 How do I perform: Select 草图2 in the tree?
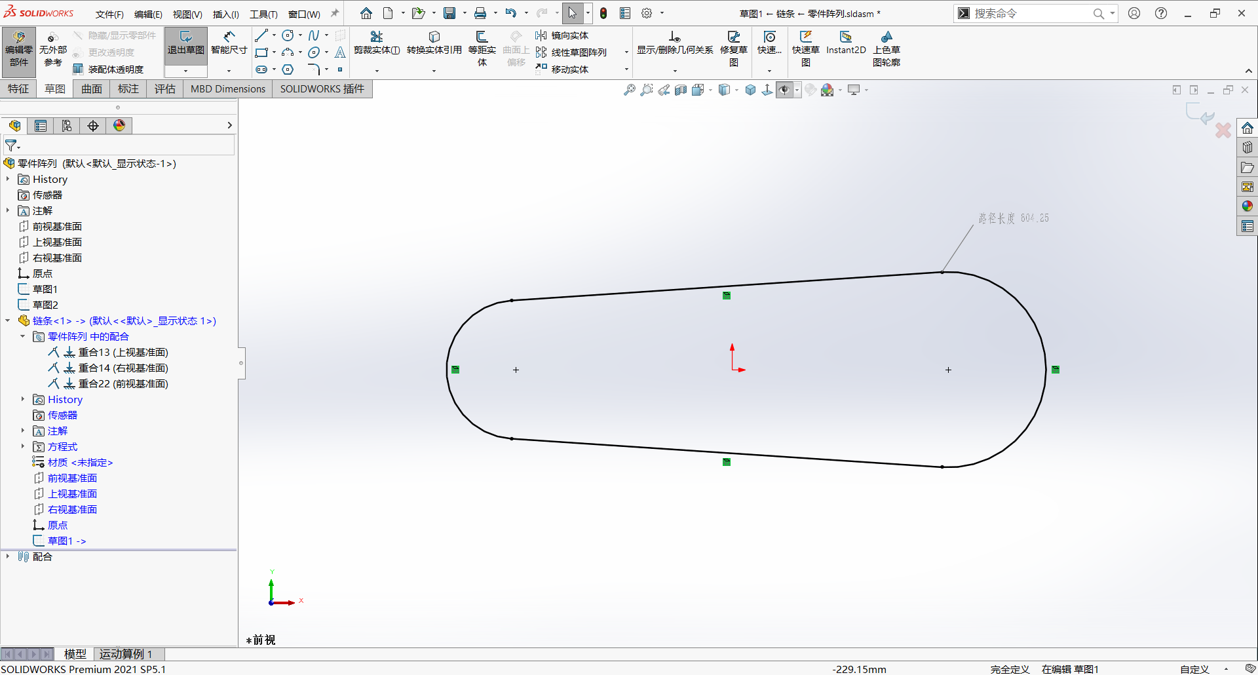[x=45, y=305]
